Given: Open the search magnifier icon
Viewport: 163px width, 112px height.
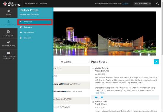Looking at the screenshot, I should point(157,4).
